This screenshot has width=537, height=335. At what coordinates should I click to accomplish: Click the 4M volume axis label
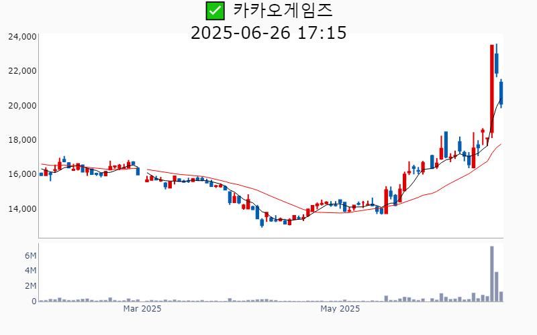pos(30,271)
